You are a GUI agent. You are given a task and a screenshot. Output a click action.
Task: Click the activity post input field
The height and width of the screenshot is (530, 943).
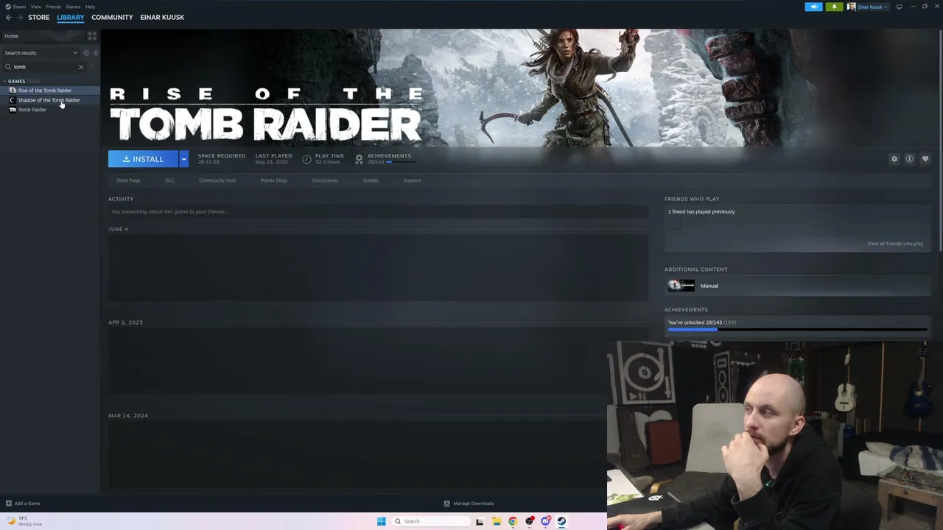click(x=378, y=212)
